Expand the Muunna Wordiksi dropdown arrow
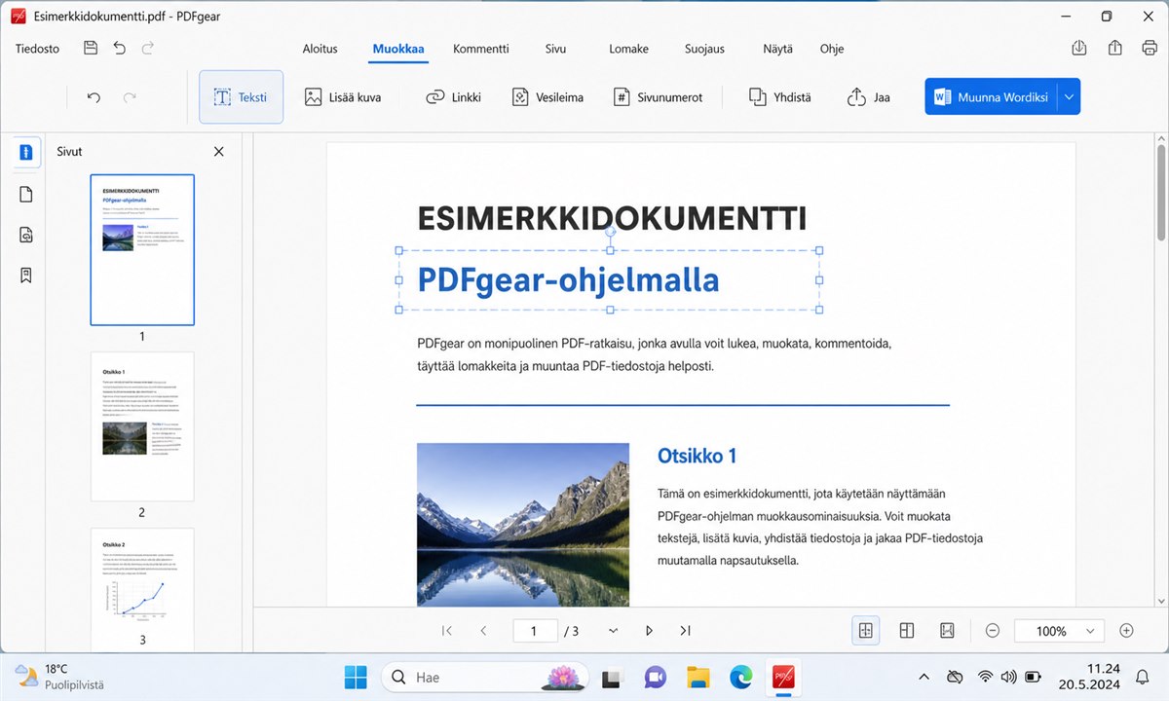This screenshot has height=701, width=1169. point(1069,97)
